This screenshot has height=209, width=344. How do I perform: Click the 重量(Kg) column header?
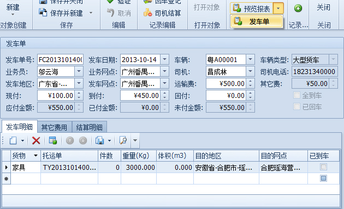(x=139, y=156)
